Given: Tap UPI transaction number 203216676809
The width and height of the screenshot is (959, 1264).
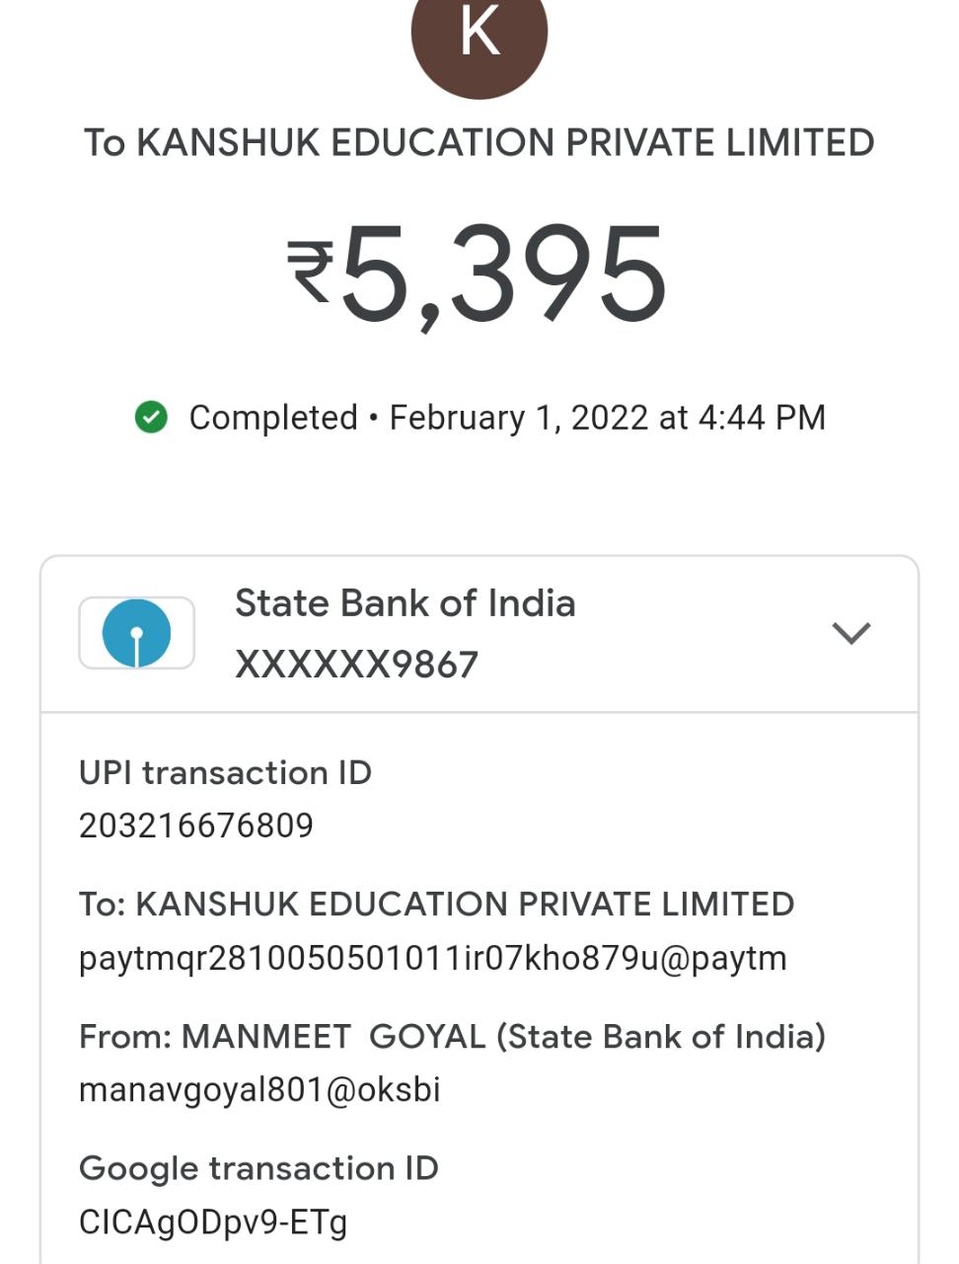Looking at the screenshot, I should coord(196,826).
